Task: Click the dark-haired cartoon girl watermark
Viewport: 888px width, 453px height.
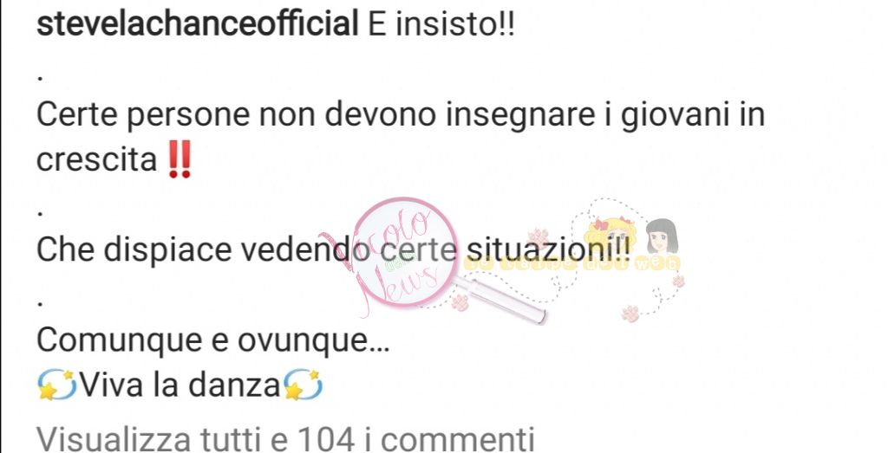Action: 662,236
